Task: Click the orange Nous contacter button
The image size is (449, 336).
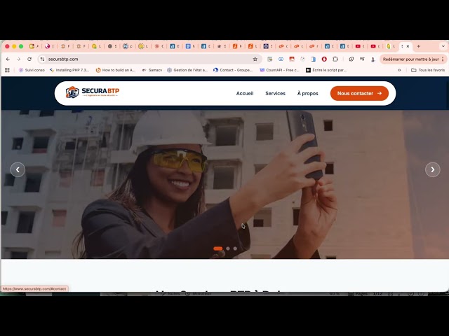Action: pos(359,93)
